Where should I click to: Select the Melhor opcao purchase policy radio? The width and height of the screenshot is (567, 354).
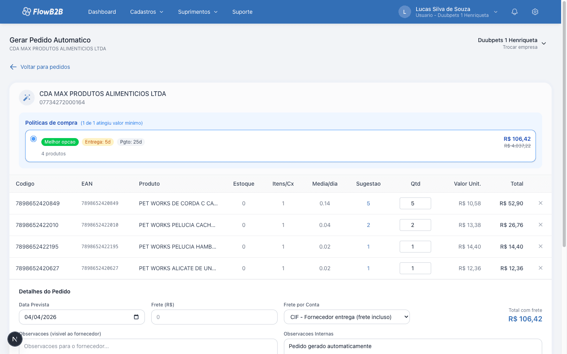(33, 139)
